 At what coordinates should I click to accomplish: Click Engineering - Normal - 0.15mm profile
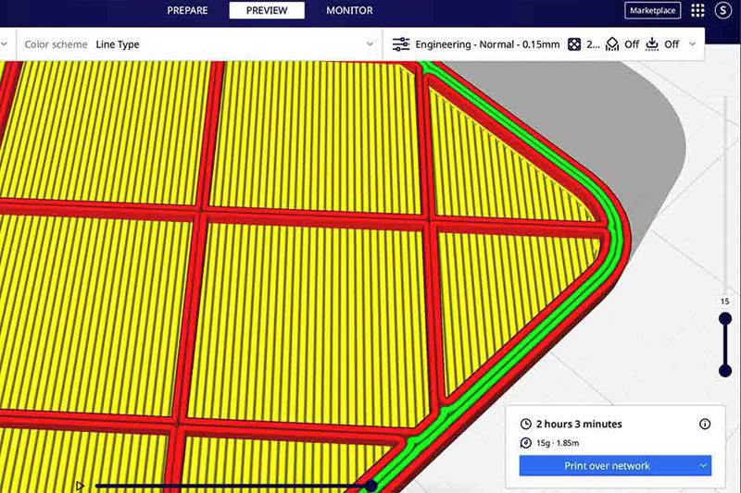coord(487,44)
